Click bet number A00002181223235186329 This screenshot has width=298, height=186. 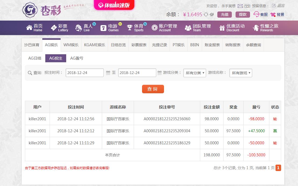[x=167, y=143]
